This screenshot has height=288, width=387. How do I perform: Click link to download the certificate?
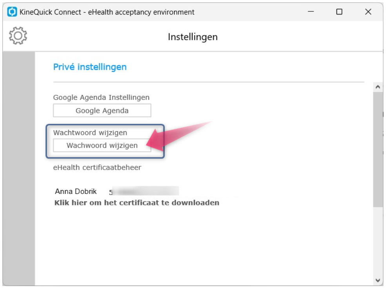(x=137, y=203)
